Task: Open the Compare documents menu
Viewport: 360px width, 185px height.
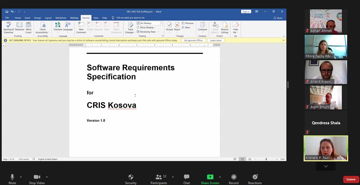Action: coord(202,27)
